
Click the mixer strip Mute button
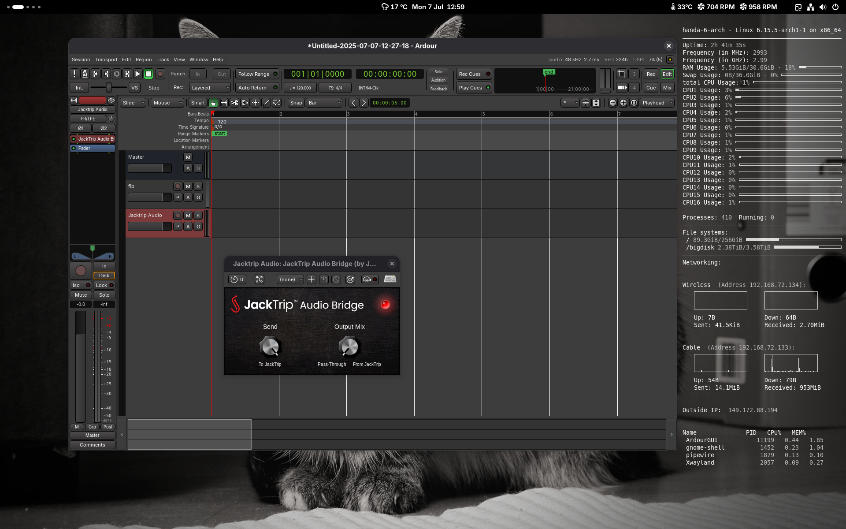[x=81, y=295]
